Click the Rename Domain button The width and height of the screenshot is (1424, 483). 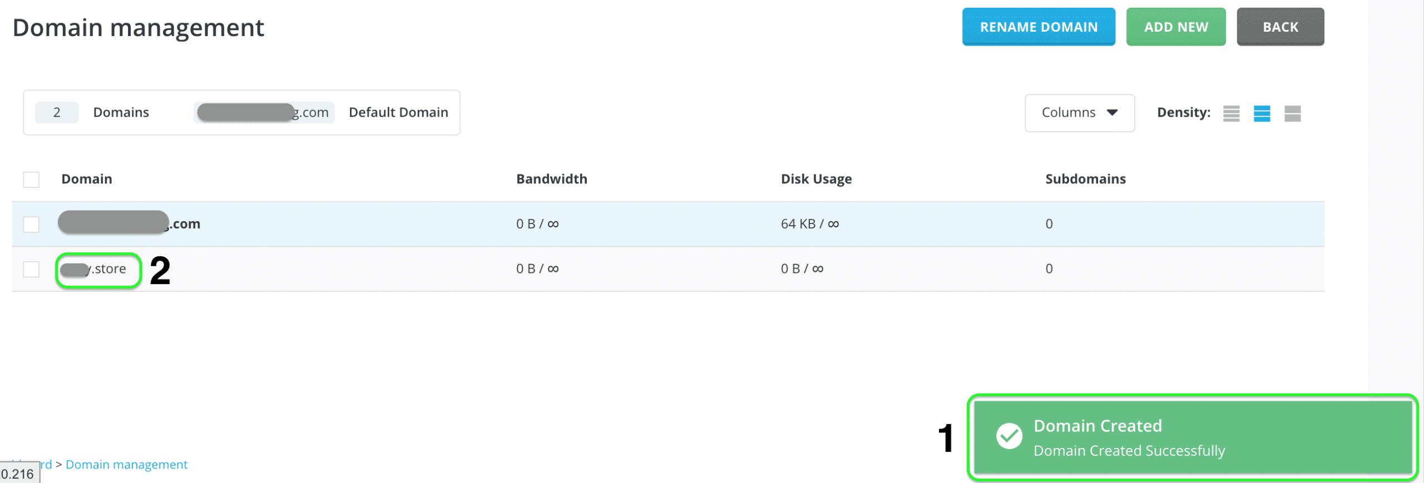(1039, 27)
